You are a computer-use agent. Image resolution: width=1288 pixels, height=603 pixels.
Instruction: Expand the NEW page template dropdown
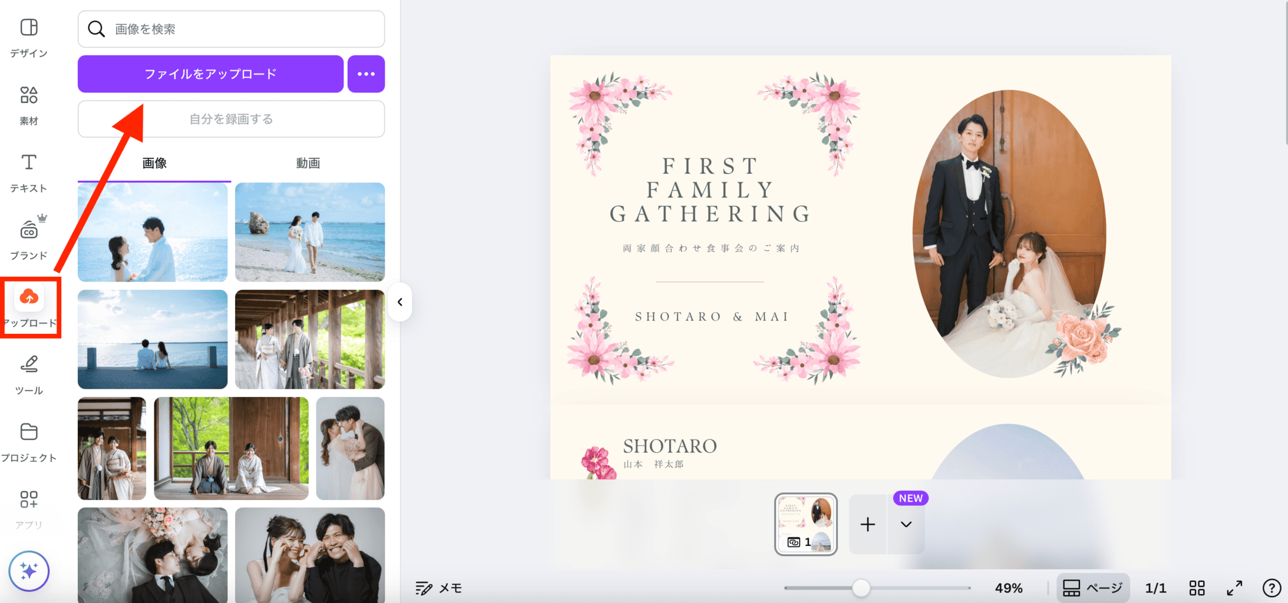[906, 524]
